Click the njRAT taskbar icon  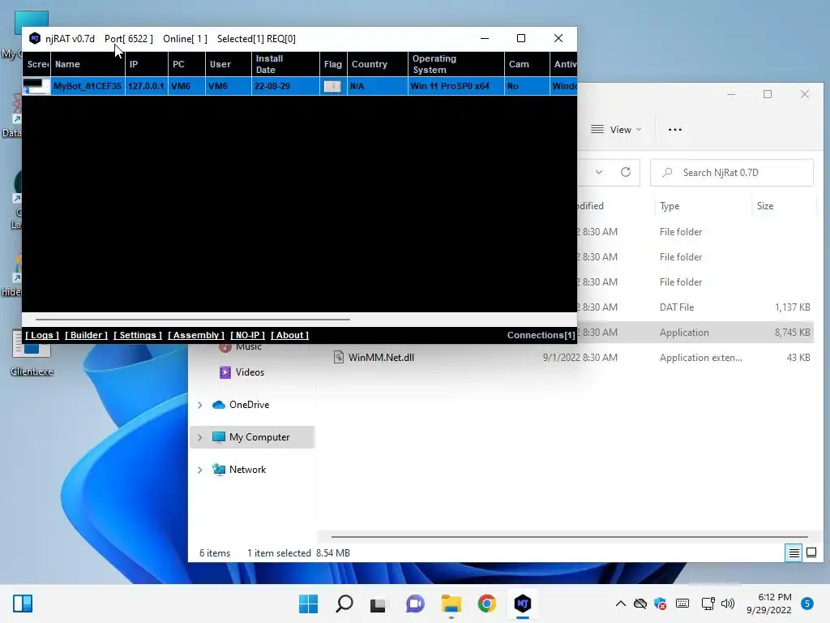point(523,604)
